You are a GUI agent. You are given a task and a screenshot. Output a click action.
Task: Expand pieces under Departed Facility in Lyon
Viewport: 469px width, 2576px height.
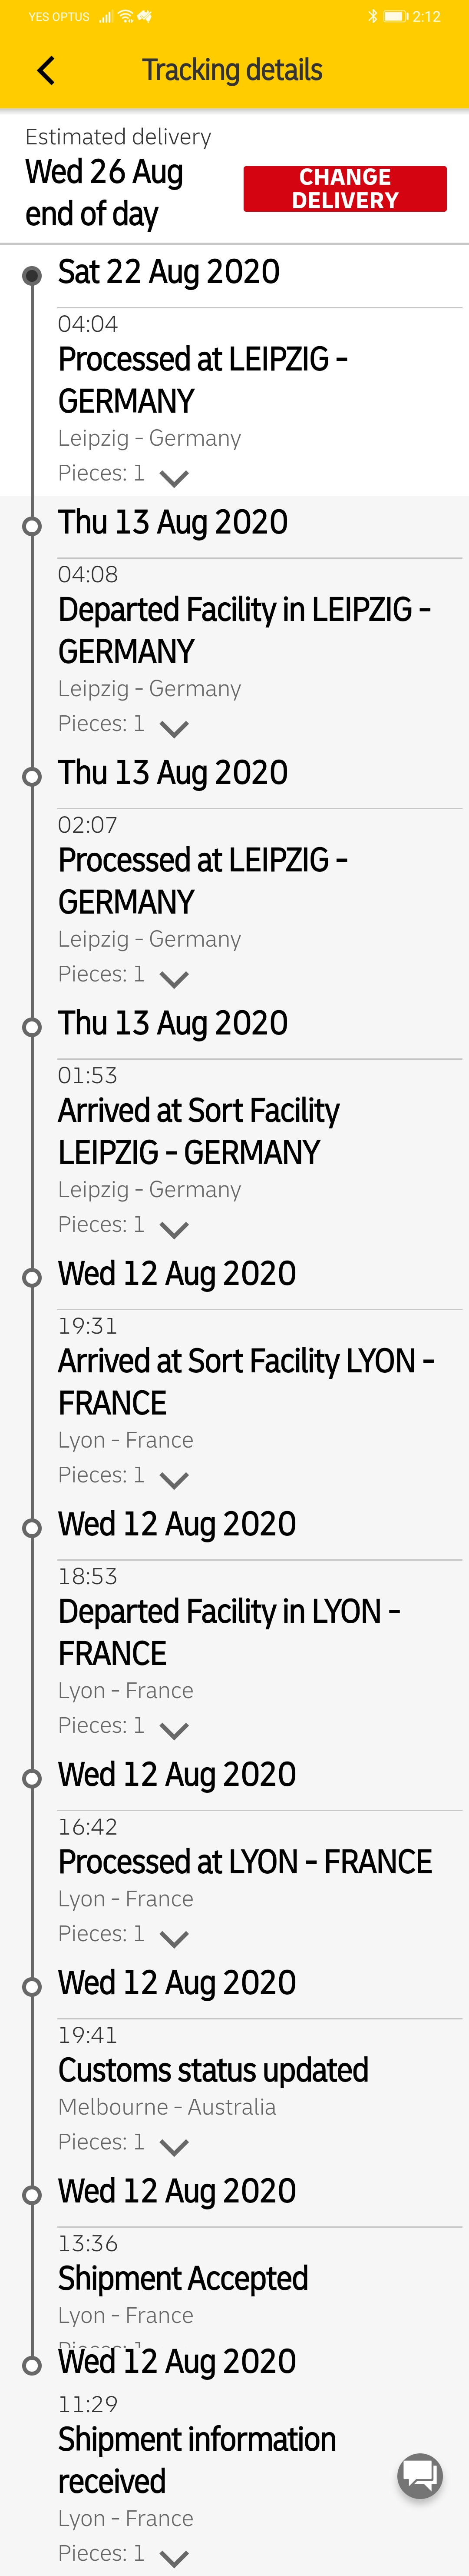pyautogui.click(x=175, y=1730)
